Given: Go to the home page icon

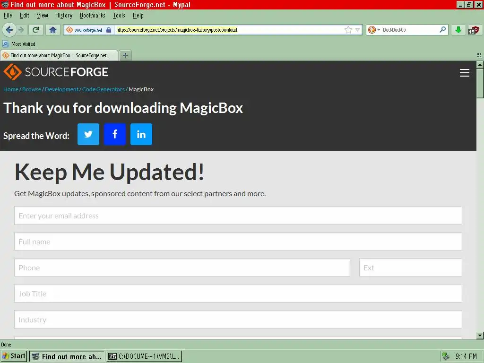Looking at the screenshot, I should click(x=53, y=30).
